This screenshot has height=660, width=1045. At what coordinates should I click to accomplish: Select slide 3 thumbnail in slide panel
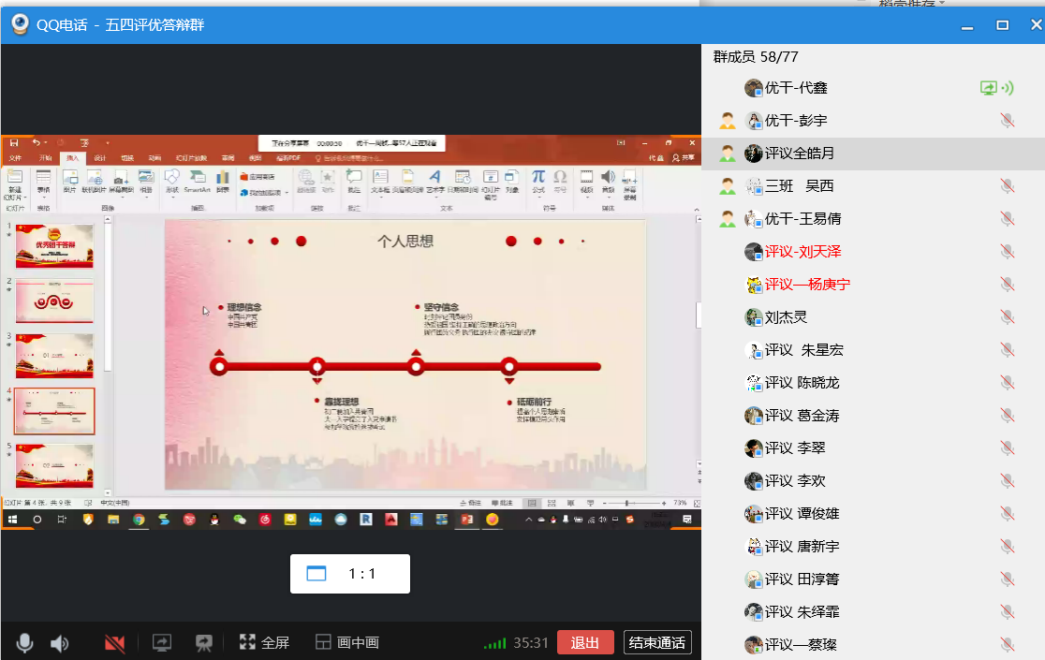point(54,357)
